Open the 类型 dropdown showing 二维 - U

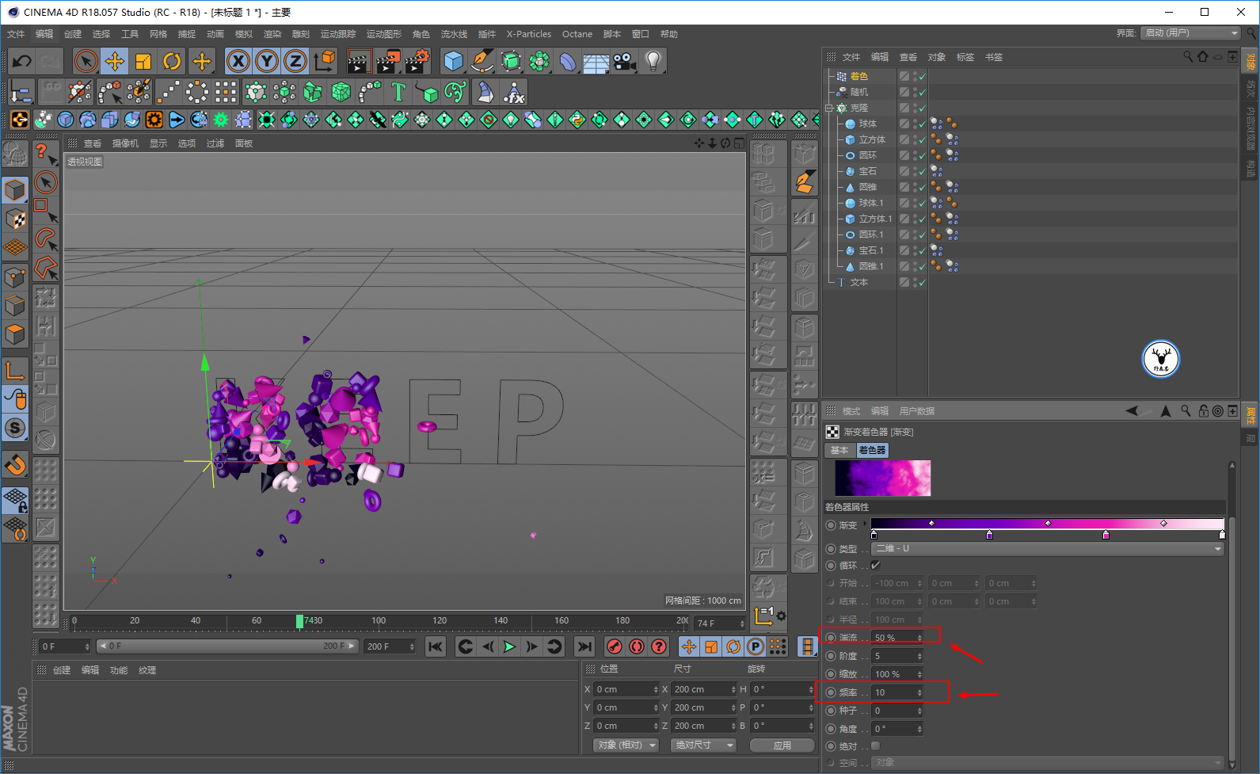coord(1047,548)
